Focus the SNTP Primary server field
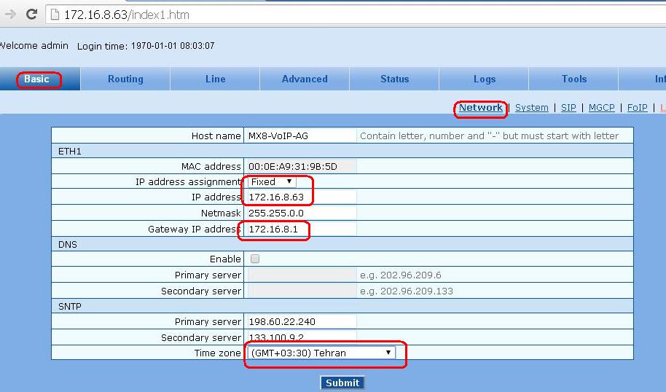This screenshot has width=666, height=392. pyautogui.click(x=301, y=321)
